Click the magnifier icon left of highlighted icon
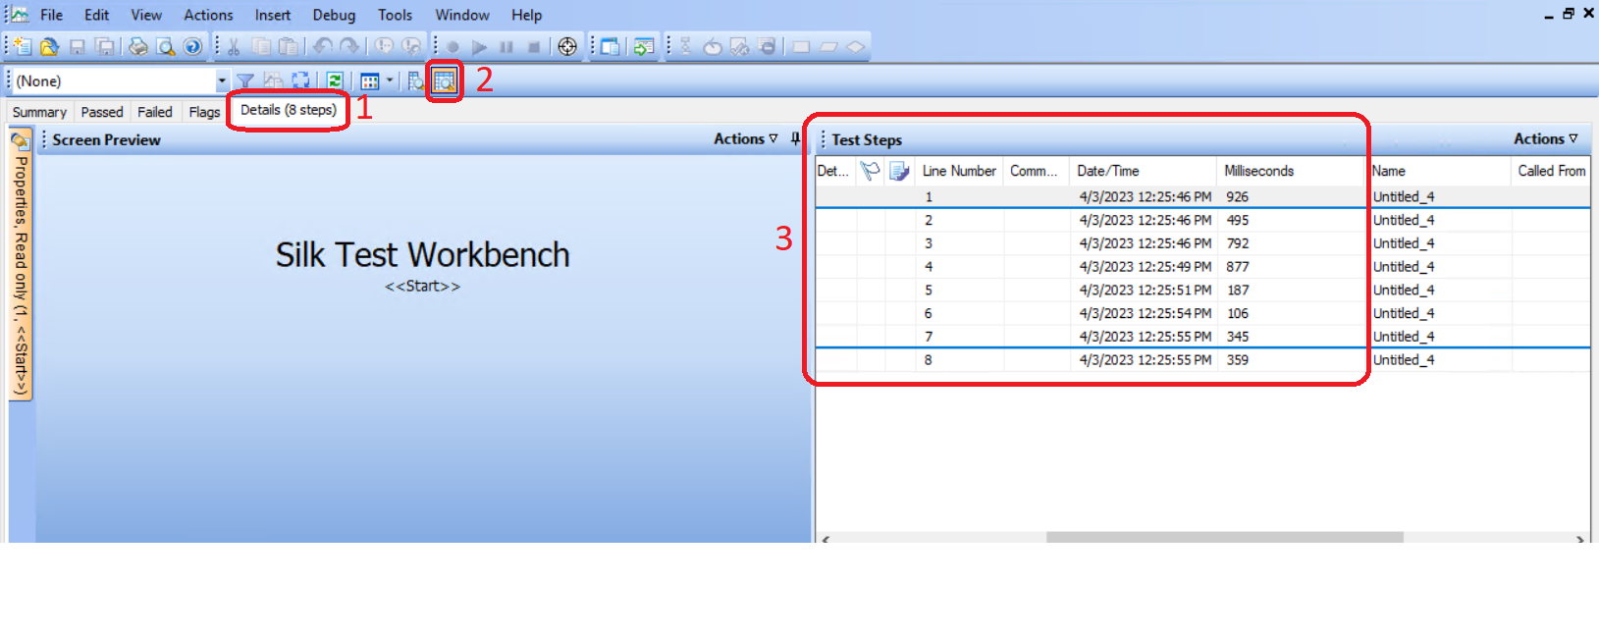This screenshot has width=1599, height=636. pos(416,80)
